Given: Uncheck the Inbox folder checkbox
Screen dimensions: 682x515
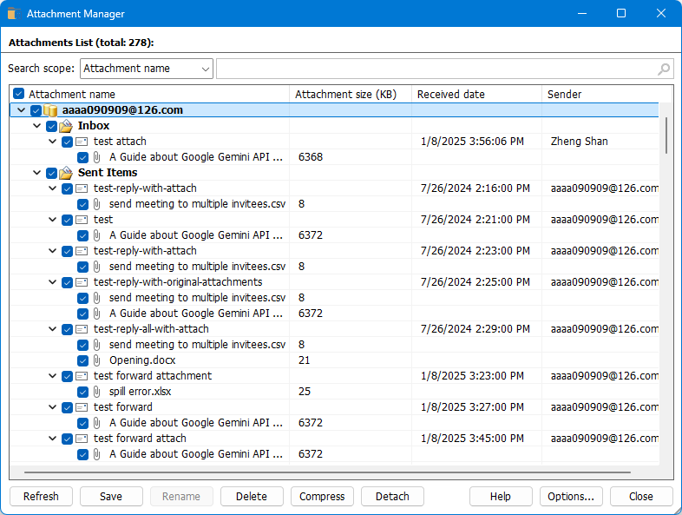Looking at the screenshot, I should pyautogui.click(x=51, y=126).
